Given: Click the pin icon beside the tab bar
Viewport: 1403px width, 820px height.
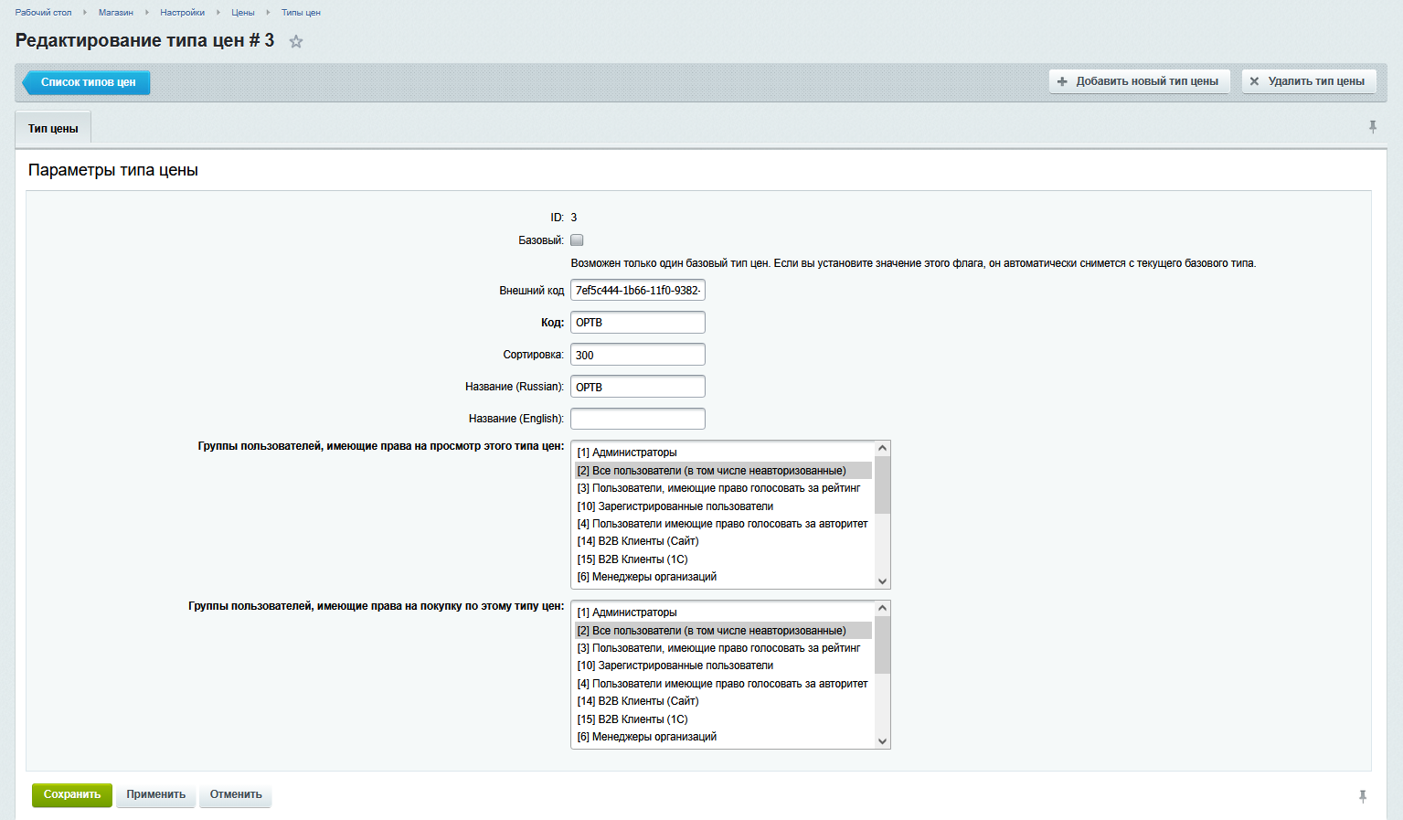Looking at the screenshot, I should pyautogui.click(x=1372, y=127).
